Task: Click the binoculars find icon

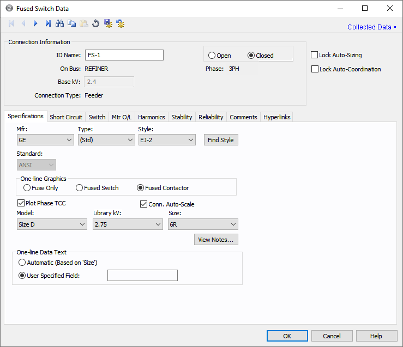Action: pyautogui.click(x=60, y=23)
